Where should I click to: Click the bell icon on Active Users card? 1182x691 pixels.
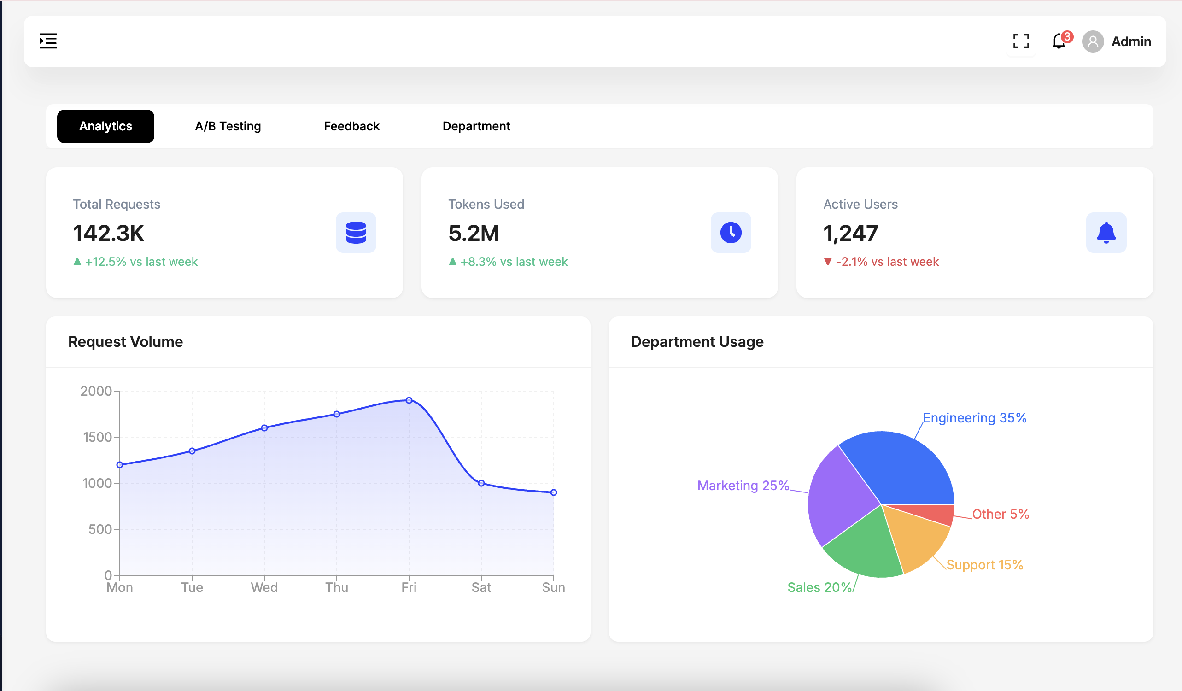click(1106, 233)
